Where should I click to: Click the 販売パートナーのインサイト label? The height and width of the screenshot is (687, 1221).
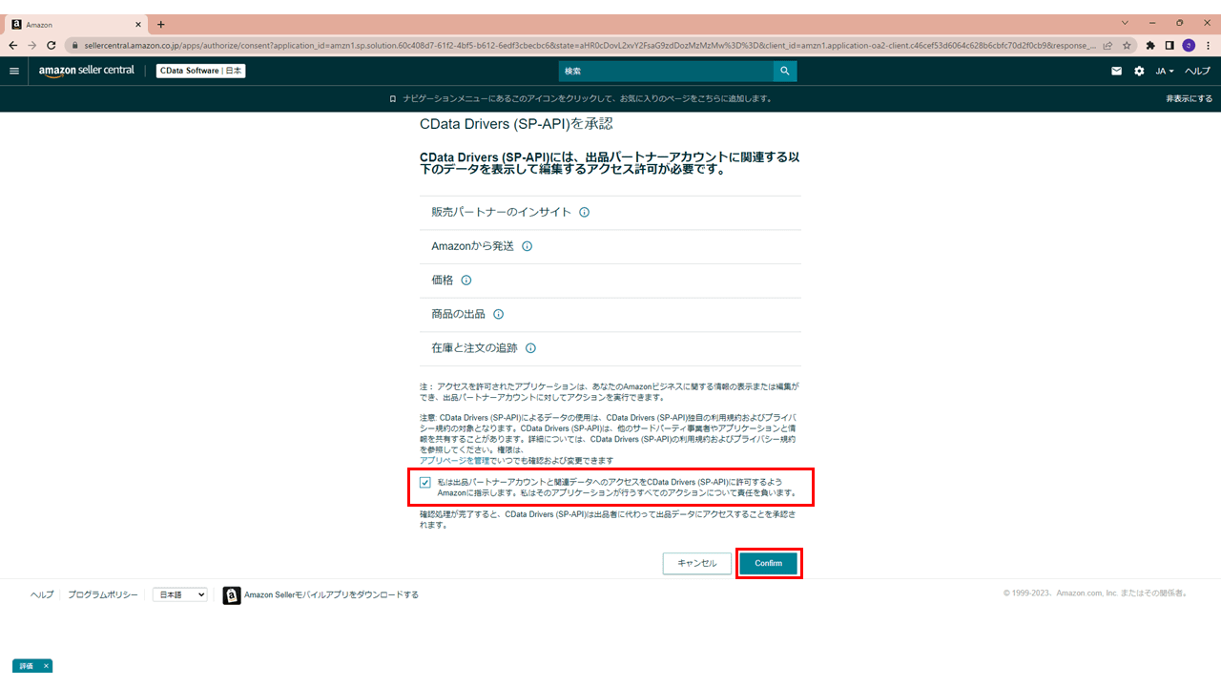click(502, 213)
